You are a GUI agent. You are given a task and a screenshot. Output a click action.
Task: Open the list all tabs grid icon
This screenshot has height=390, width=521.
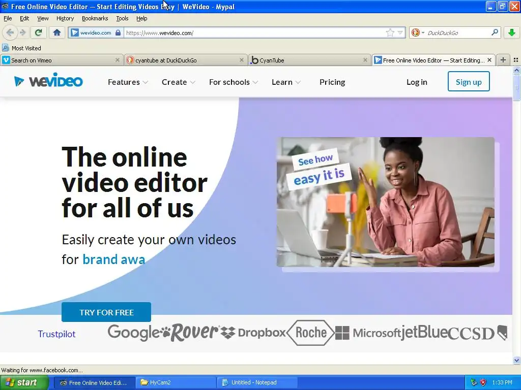pyautogui.click(x=516, y=60)
